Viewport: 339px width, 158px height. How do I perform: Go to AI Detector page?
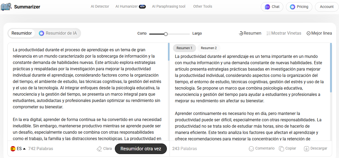(x=100, y=6)
